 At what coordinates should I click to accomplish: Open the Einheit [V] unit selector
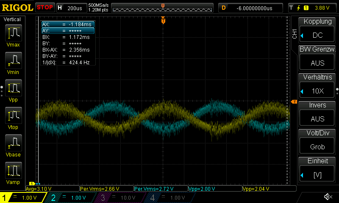coord(317,170)
